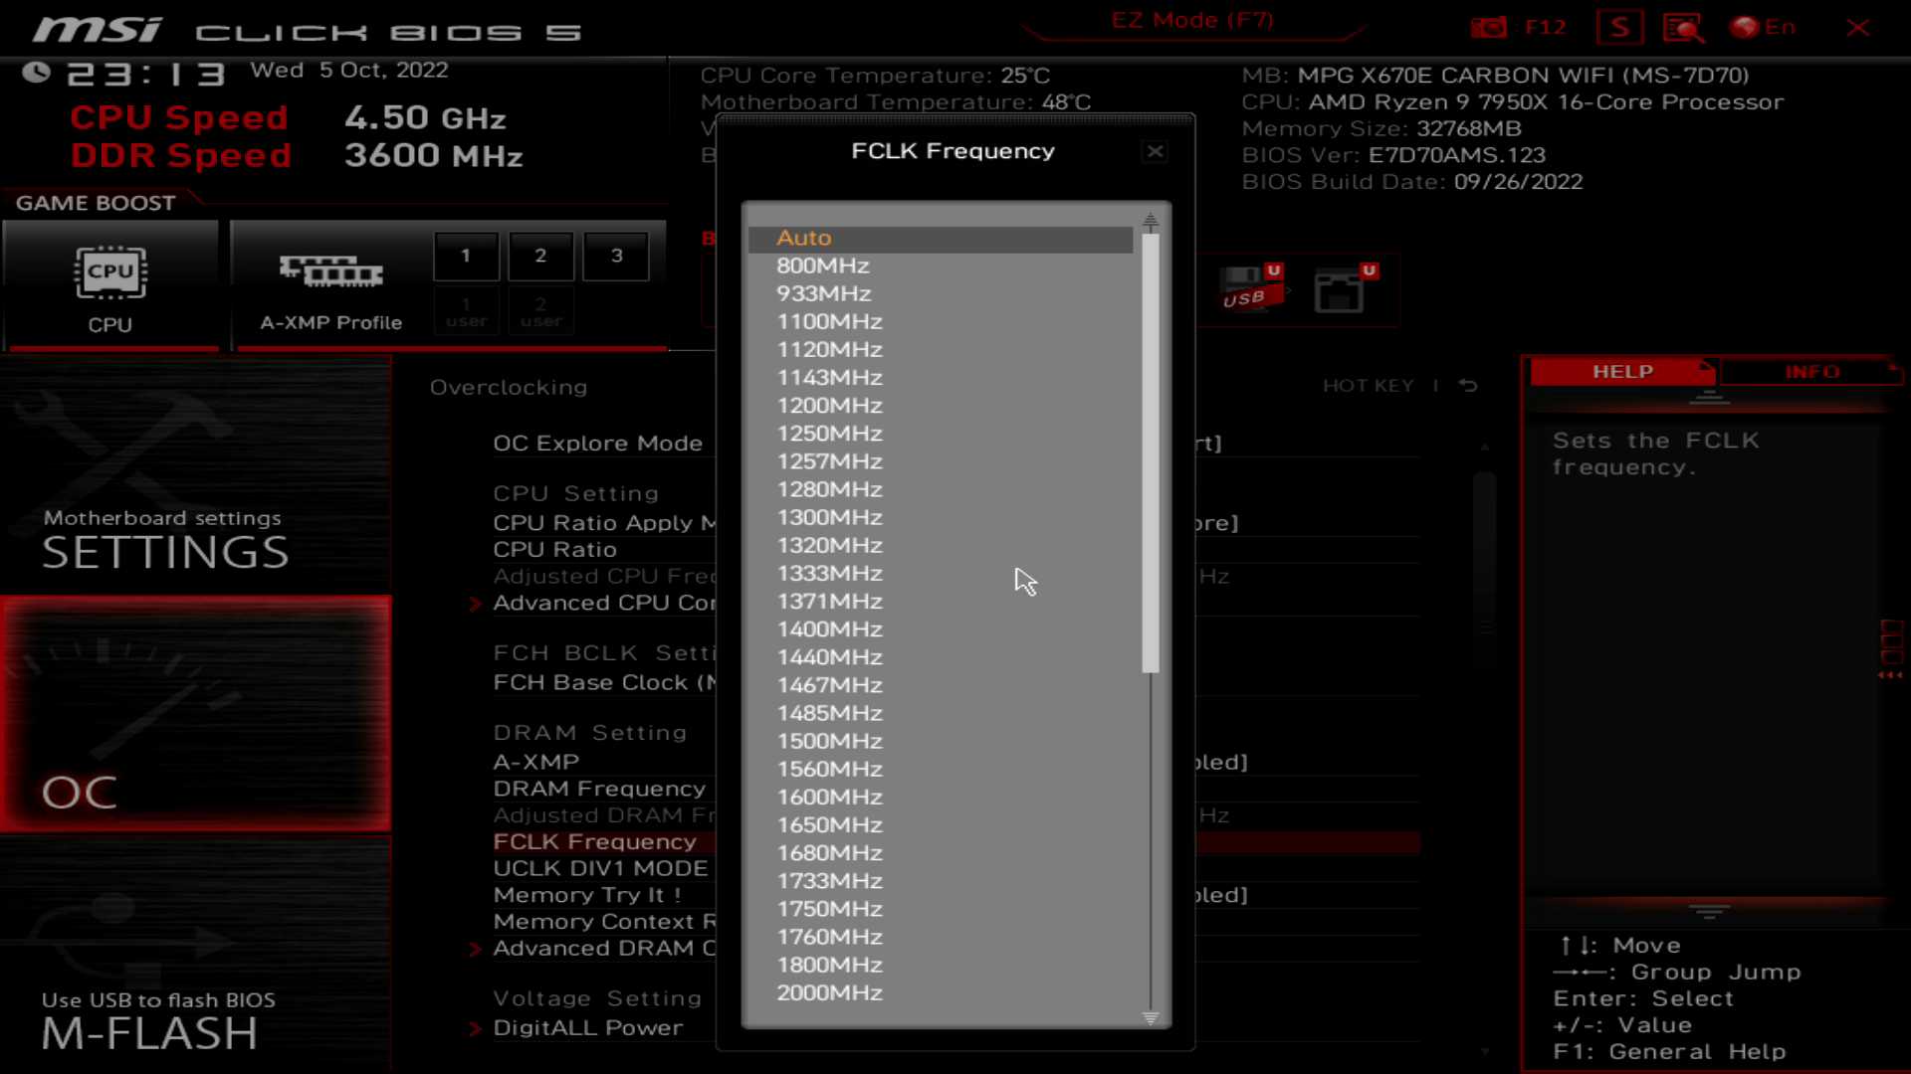Choose 1200MHz FCLK option
Image resolution: width=1911 pixels, height=1074 pixels.
click(941, 406)
